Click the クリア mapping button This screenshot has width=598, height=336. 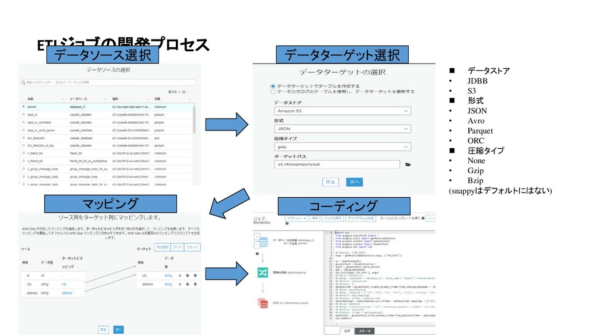point(178,247)
